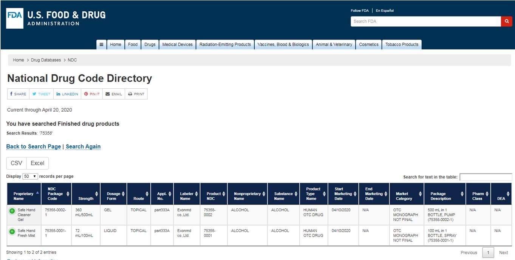Click the red FDA search magnifier button
This screenshot has width=515, height=260.
(x=506, y=22)
